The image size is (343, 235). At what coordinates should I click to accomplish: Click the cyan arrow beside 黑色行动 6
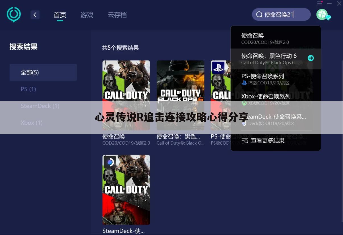[x=311, y=58]
